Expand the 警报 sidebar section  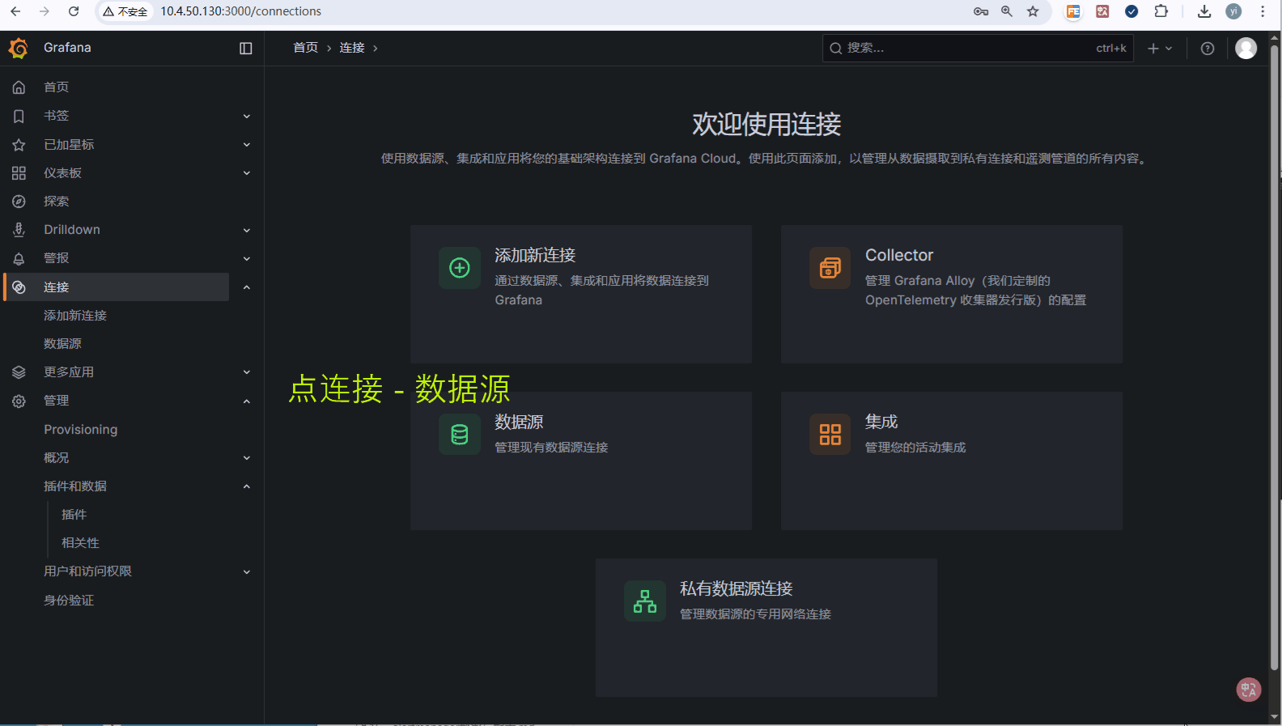[247, 259]
